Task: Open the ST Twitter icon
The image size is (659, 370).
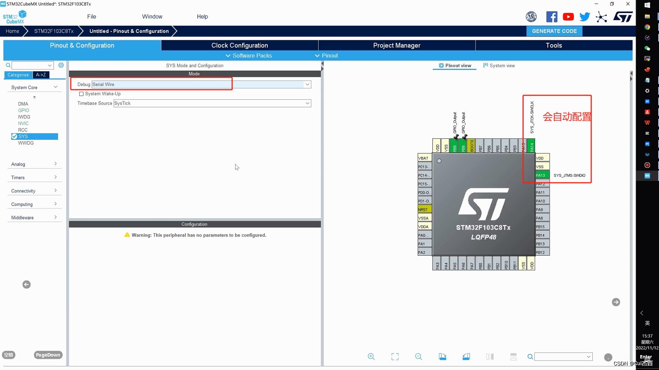Action: coord(584,17)
